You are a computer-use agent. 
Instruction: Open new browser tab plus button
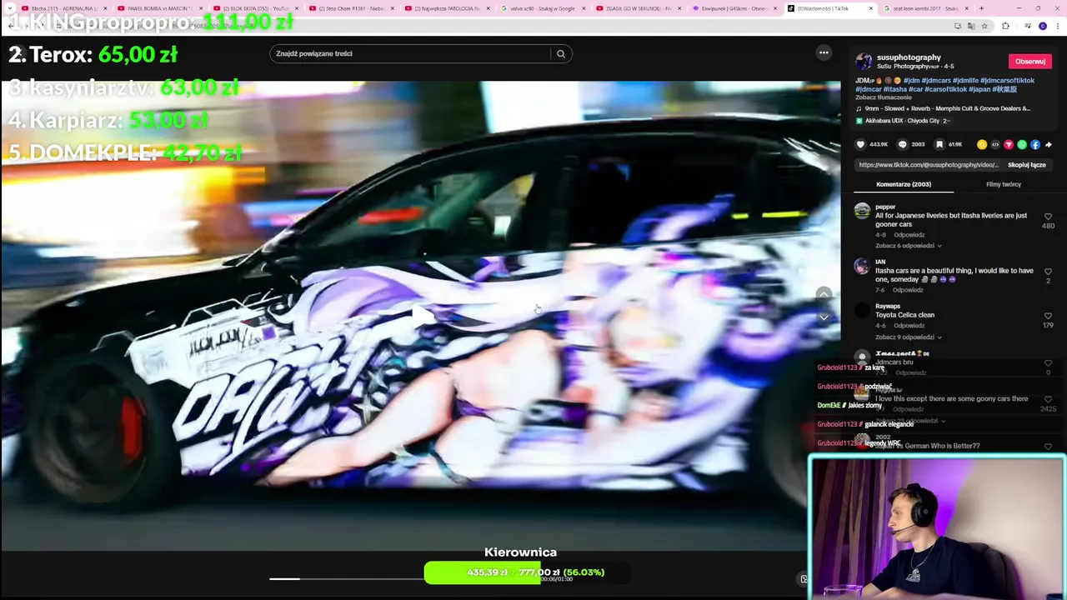[x=981, y=8]
